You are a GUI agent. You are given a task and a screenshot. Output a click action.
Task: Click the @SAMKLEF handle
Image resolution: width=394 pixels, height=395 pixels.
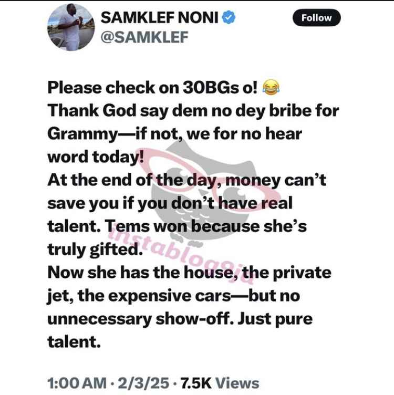point(144,37)
